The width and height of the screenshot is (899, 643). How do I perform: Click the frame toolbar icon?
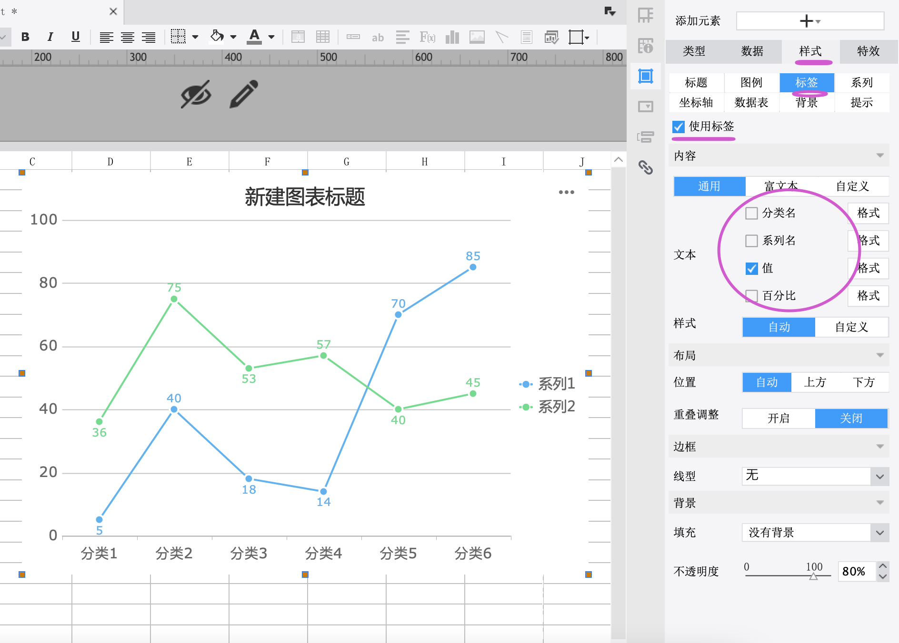pos(576,37)
